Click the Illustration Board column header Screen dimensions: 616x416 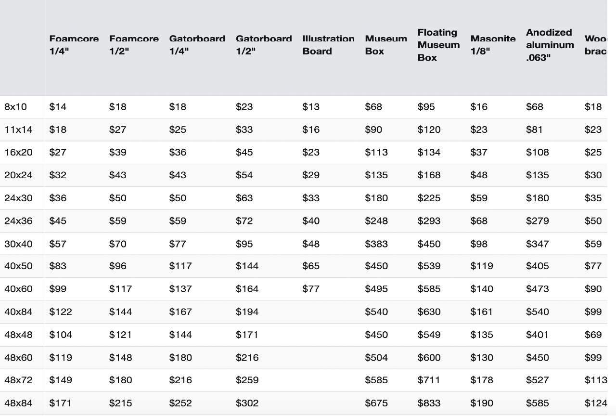pos(328,45)
